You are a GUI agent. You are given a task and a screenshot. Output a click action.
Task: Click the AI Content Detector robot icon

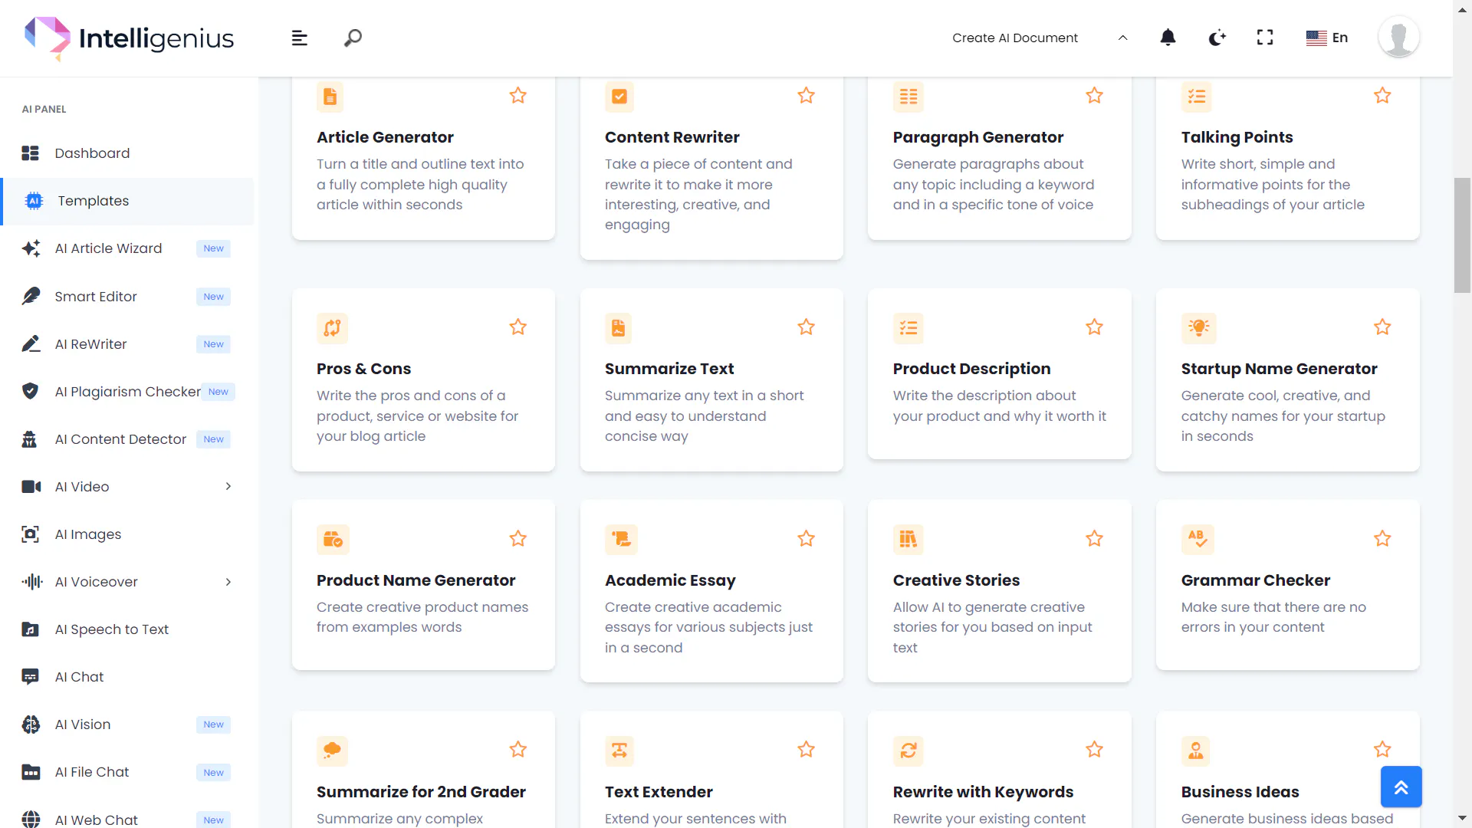pyautogui.click(x=30, y=439)
